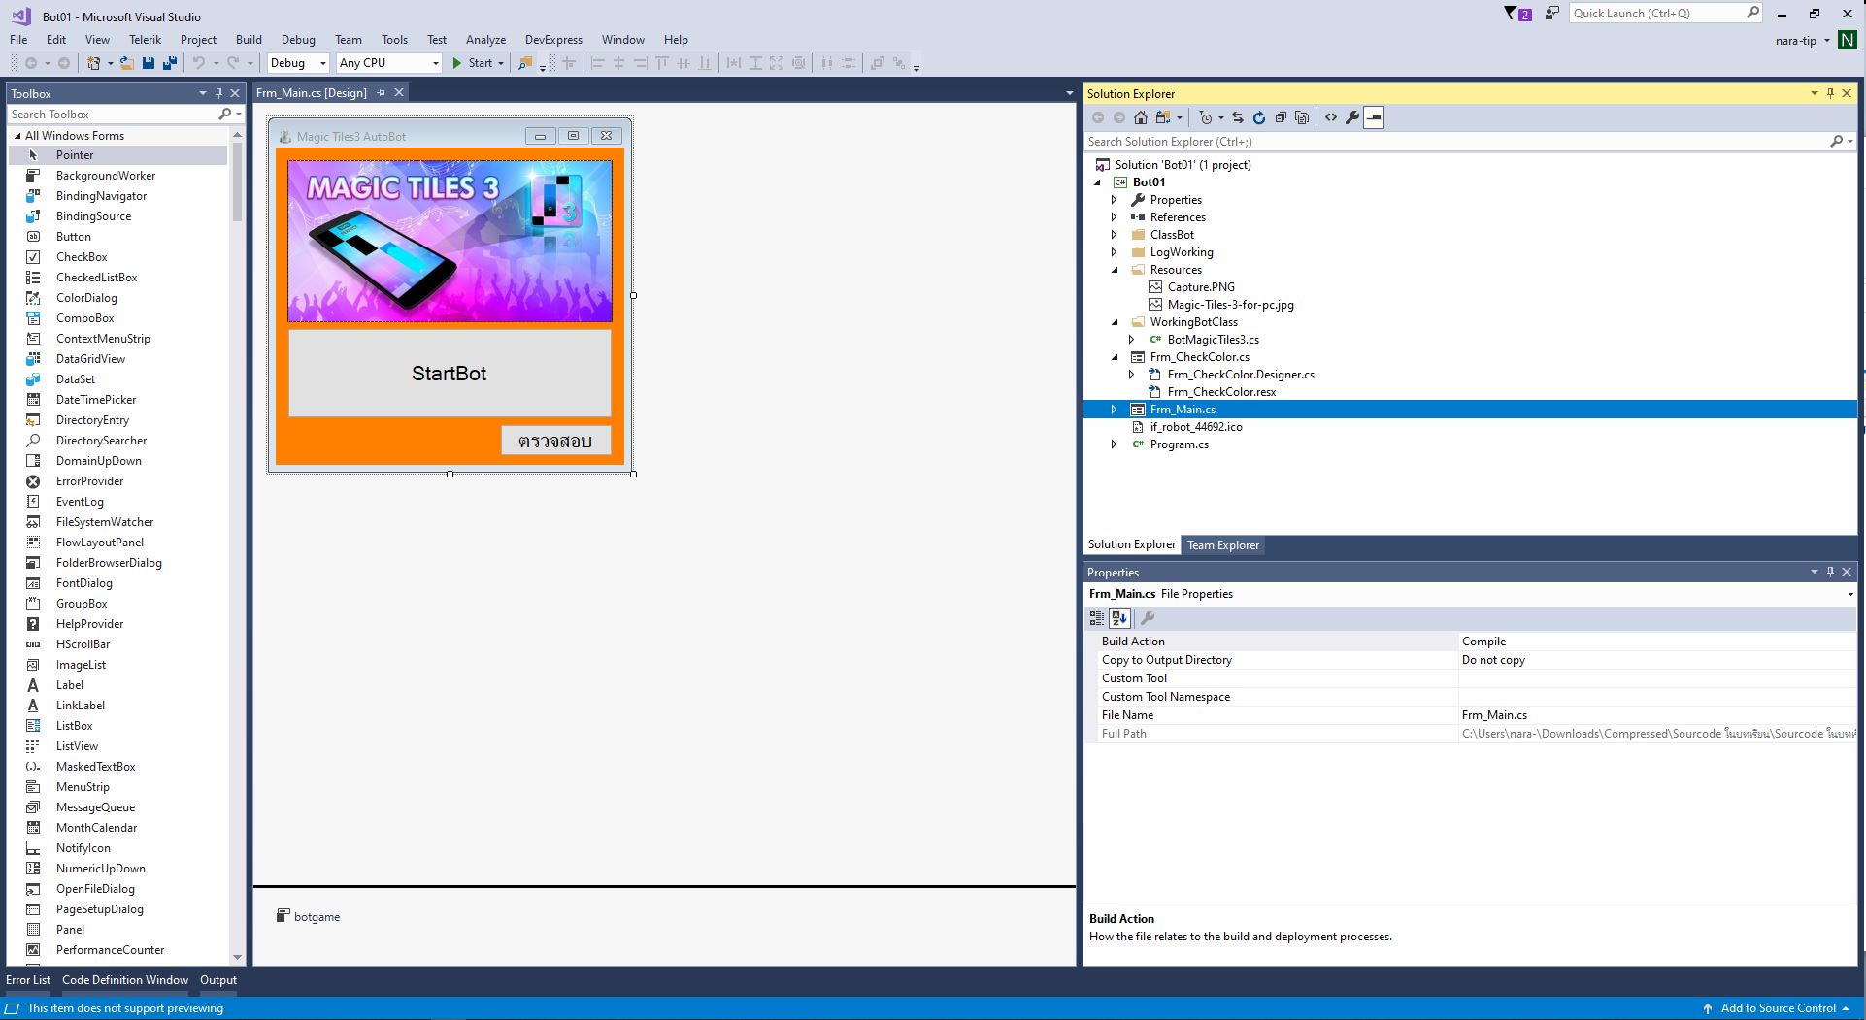Open the File menu
The height and width of the screenshot is (1020, 1866).
[18, 40]
